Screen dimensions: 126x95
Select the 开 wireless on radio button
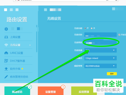(85, 28)
